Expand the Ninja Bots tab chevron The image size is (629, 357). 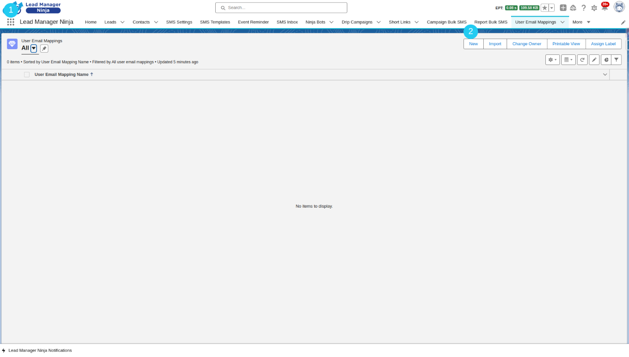331,22
